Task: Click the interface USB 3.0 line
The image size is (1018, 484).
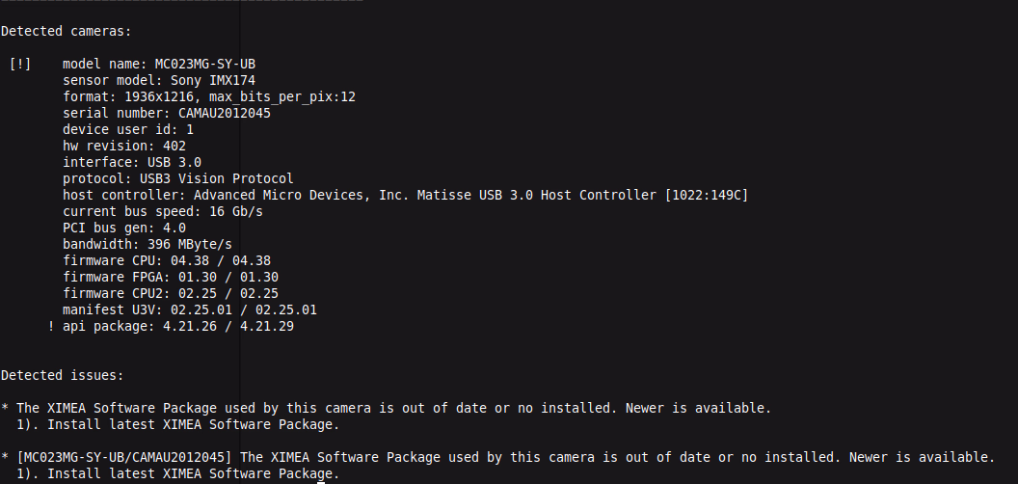Action: point(132,162)
